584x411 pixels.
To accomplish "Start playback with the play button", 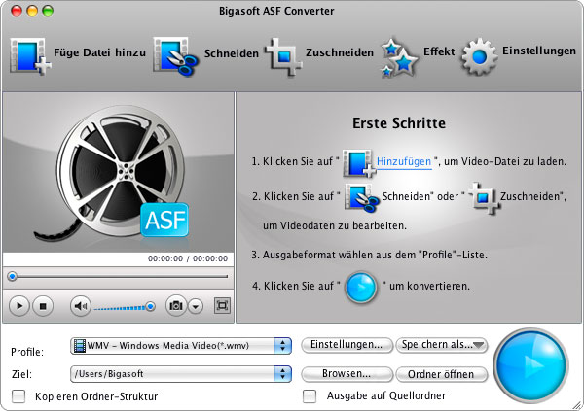I will pos(19,306).
